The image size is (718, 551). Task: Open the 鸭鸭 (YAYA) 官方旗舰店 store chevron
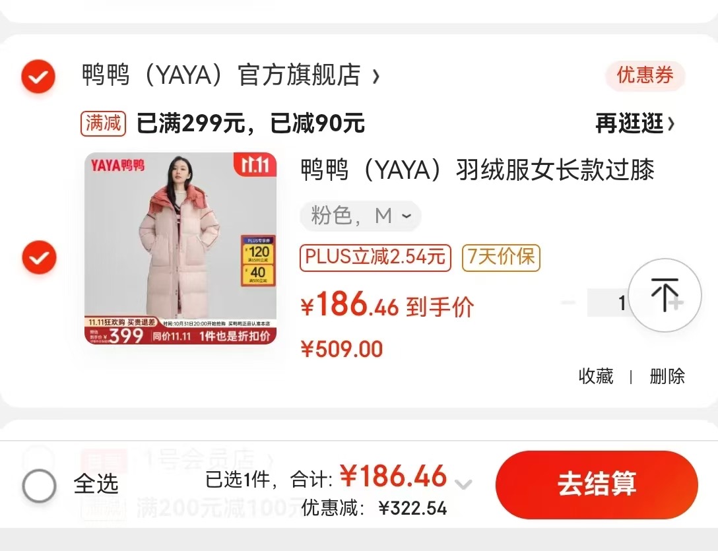click(376, 77)
